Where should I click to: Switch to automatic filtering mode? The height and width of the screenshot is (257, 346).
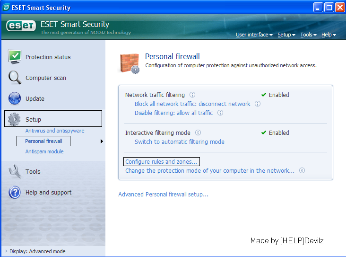click(179, 142)
